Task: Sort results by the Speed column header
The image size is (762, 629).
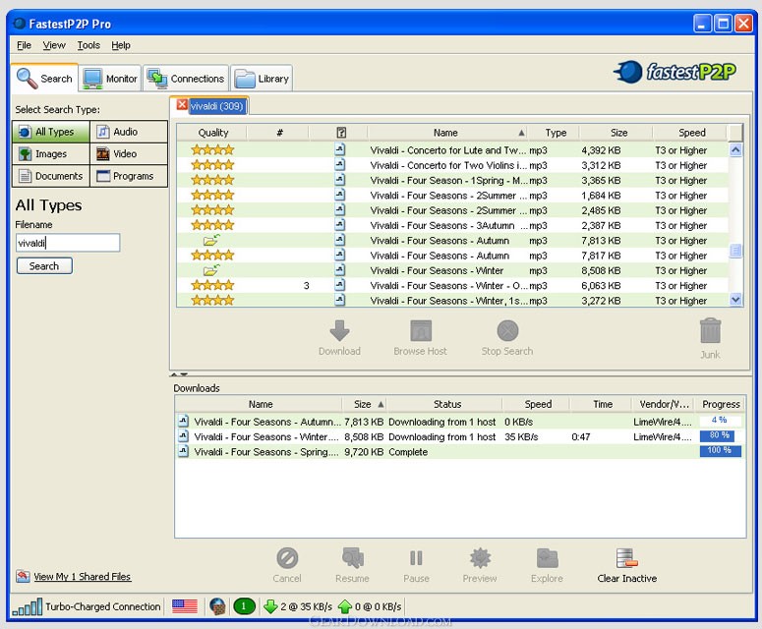Action: point(691,133)
